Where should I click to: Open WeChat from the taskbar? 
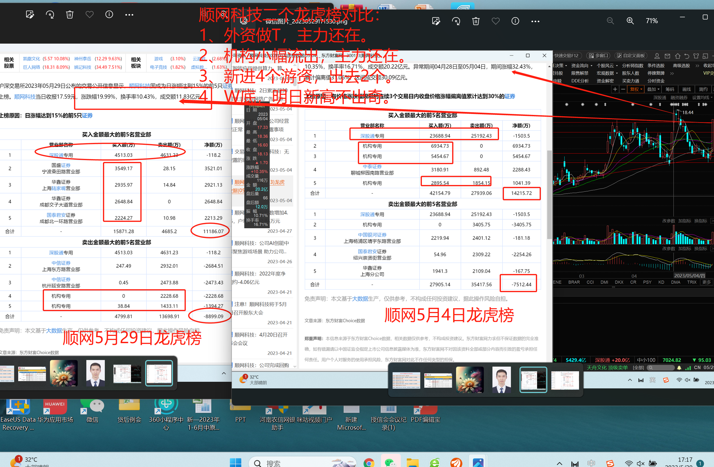[390, 463]
